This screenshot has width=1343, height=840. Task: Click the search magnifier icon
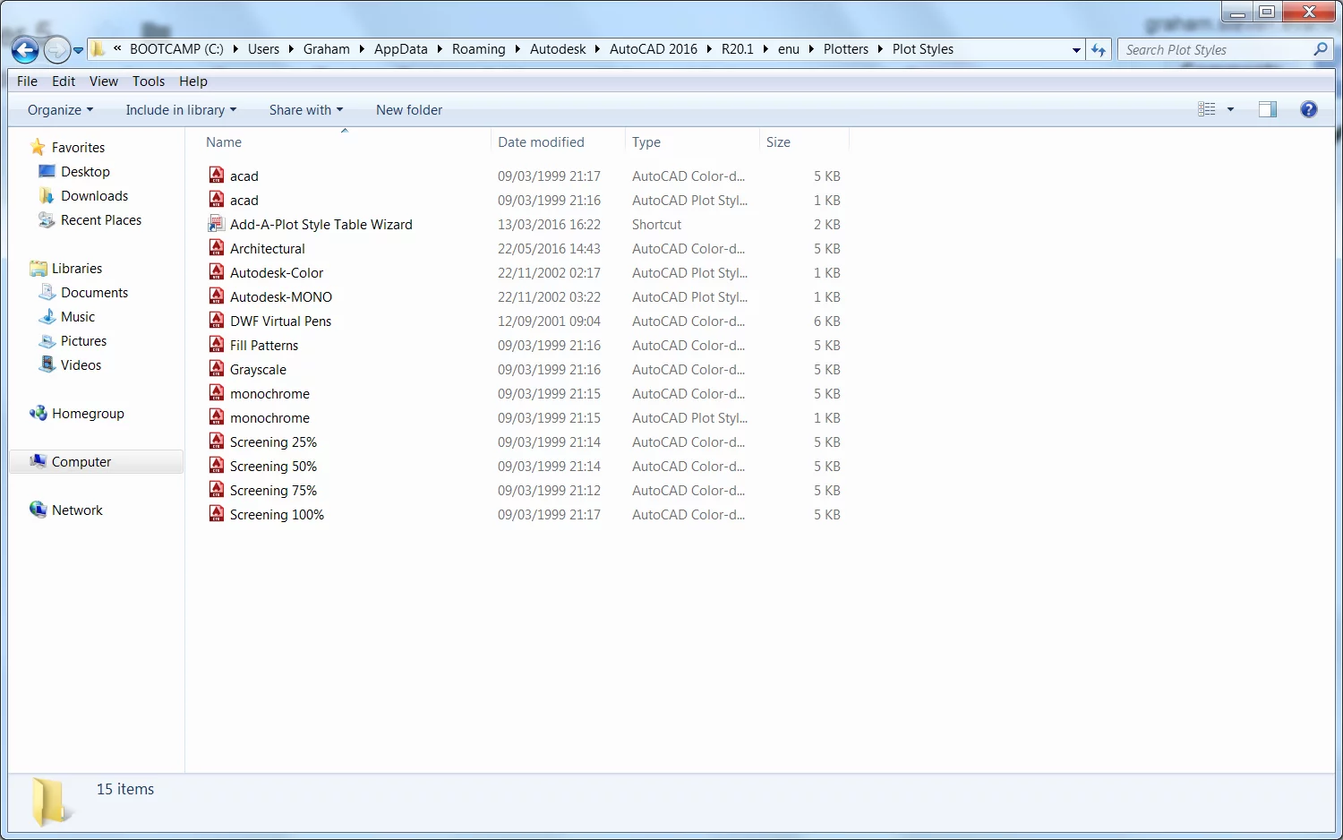tap(1320, 50)
